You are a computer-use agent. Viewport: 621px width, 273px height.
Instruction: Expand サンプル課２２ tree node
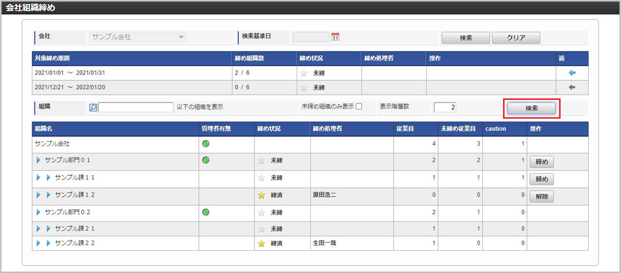tap(48, 243)
